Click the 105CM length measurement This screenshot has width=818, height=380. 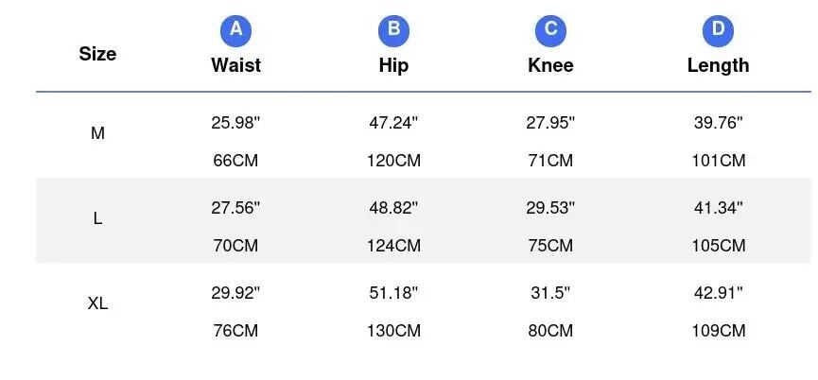click(718, 246)
